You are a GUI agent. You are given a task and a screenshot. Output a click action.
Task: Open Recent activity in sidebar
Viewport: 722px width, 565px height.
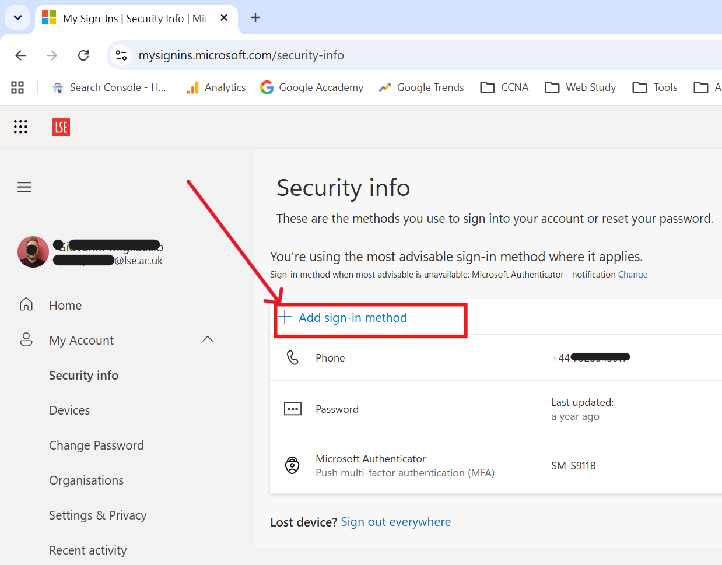tap(88, 550)
